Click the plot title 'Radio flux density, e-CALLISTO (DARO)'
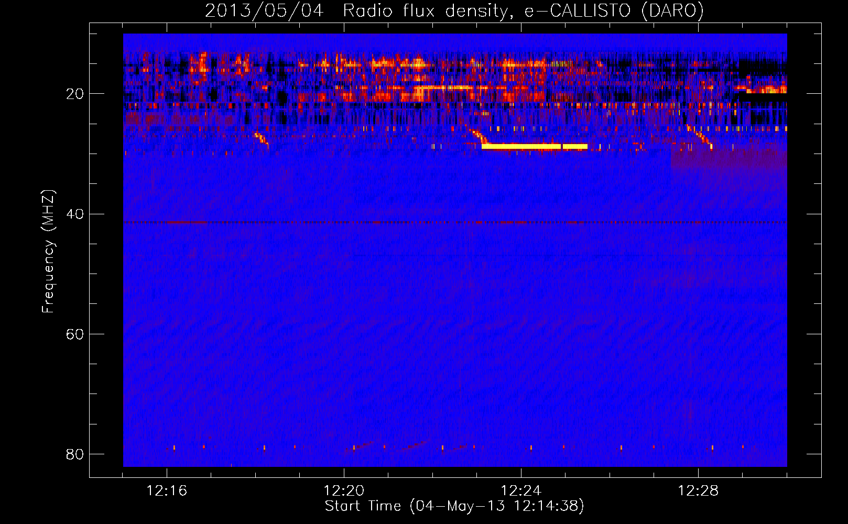Image resolution: width=848 pixels, height=524 pixels. point(523,10)
